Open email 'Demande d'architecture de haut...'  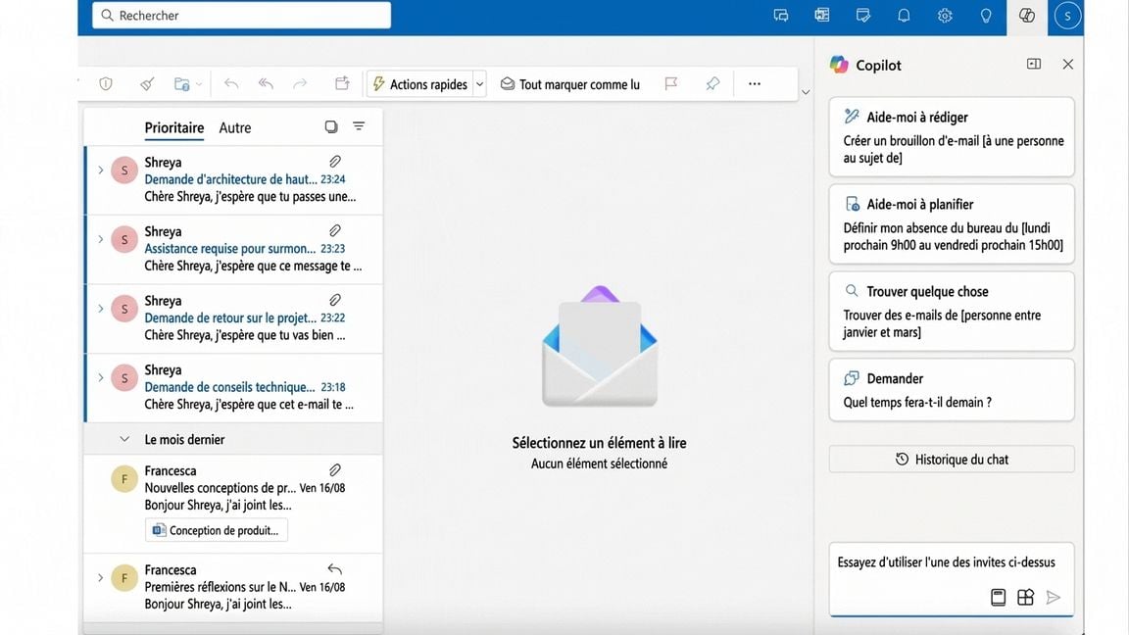[x=234, y=180]
